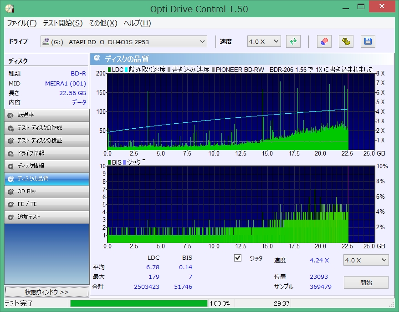The width and height of the screenshot is (399, 312).
Task: Select the ディスク情報 sidebar tab
Action: [x=46, y=166]
